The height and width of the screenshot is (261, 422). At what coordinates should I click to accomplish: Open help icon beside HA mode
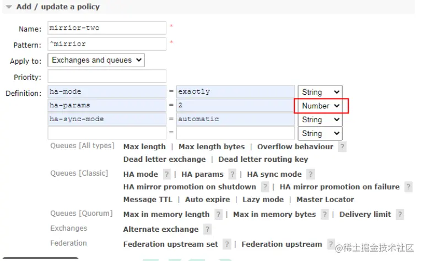(167, 175)
